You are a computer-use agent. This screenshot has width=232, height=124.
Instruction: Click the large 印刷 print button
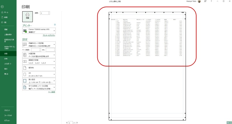coord(27,17)
